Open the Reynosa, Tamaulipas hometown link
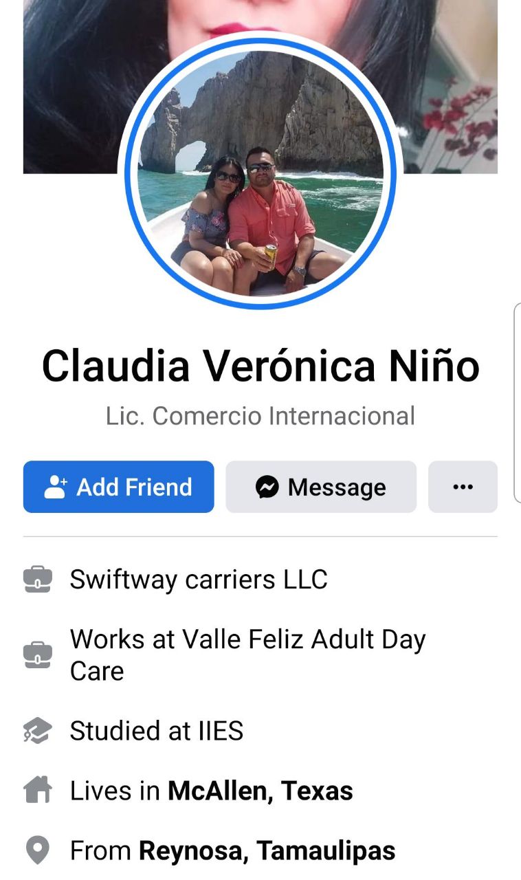521x880 pixels. (x=267, y=851)
